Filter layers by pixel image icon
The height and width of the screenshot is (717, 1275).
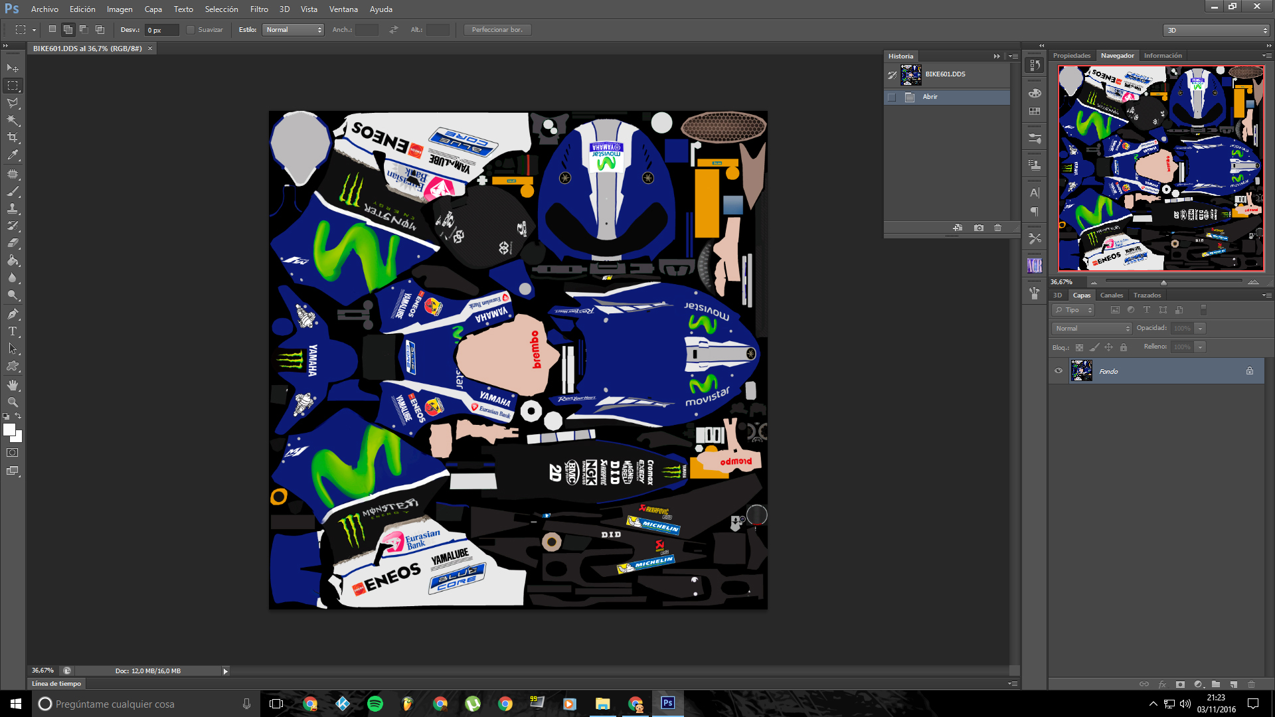(1115, 310)
